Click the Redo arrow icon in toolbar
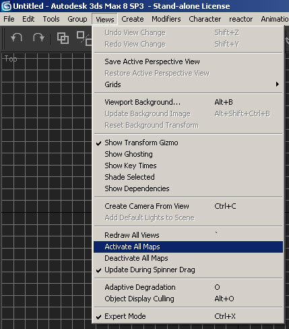This screenshot has height=329, width=289. tap(38, 38)
